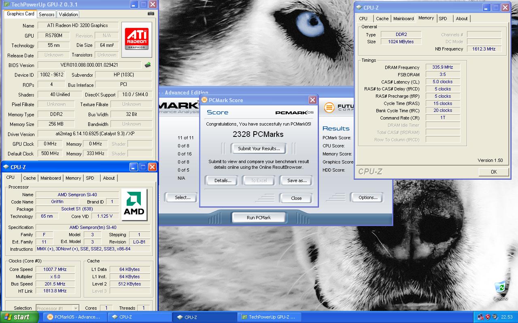Image resolution: width=518 pixels, height=323 pixels.
Task: Click the Save as button
Action: click(x=297, y=180)
